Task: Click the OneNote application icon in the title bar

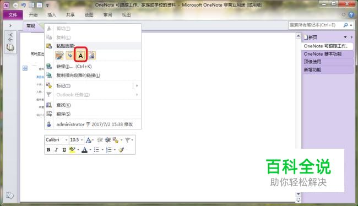Action: point(7,5)
